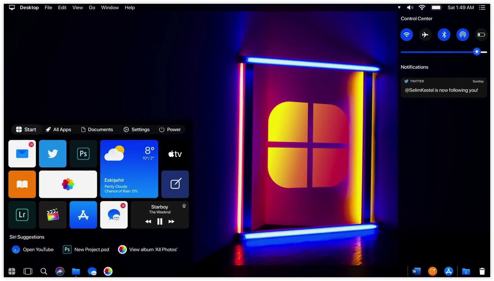The height and width of the screenshot is (281, 494).
Task: Open the dark blue Notes compose tile
Action: point(175,184)
